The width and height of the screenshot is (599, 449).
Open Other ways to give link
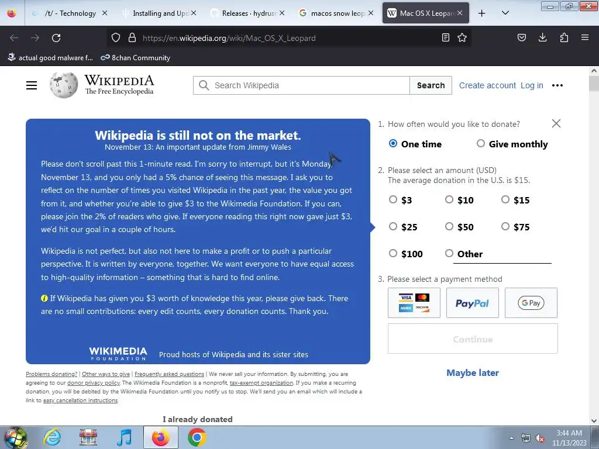[x=106, y=374]
